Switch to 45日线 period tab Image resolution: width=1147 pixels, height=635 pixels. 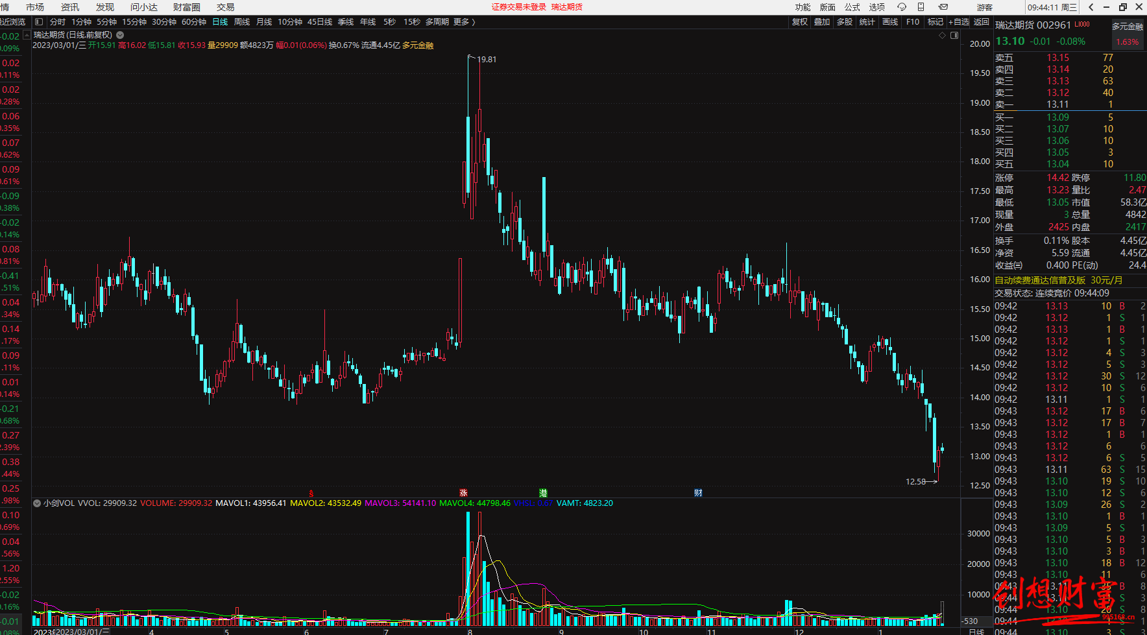coord(320,22)
